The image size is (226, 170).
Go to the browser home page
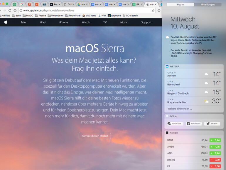tap(15, 10)
